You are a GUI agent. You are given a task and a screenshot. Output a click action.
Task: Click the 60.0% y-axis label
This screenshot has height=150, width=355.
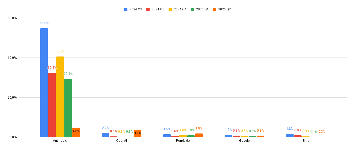(x=12, y=18)
